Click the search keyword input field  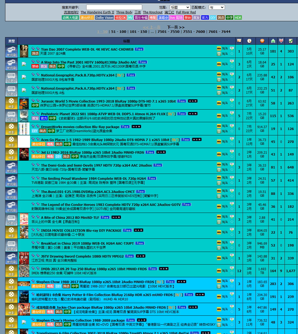114,7
